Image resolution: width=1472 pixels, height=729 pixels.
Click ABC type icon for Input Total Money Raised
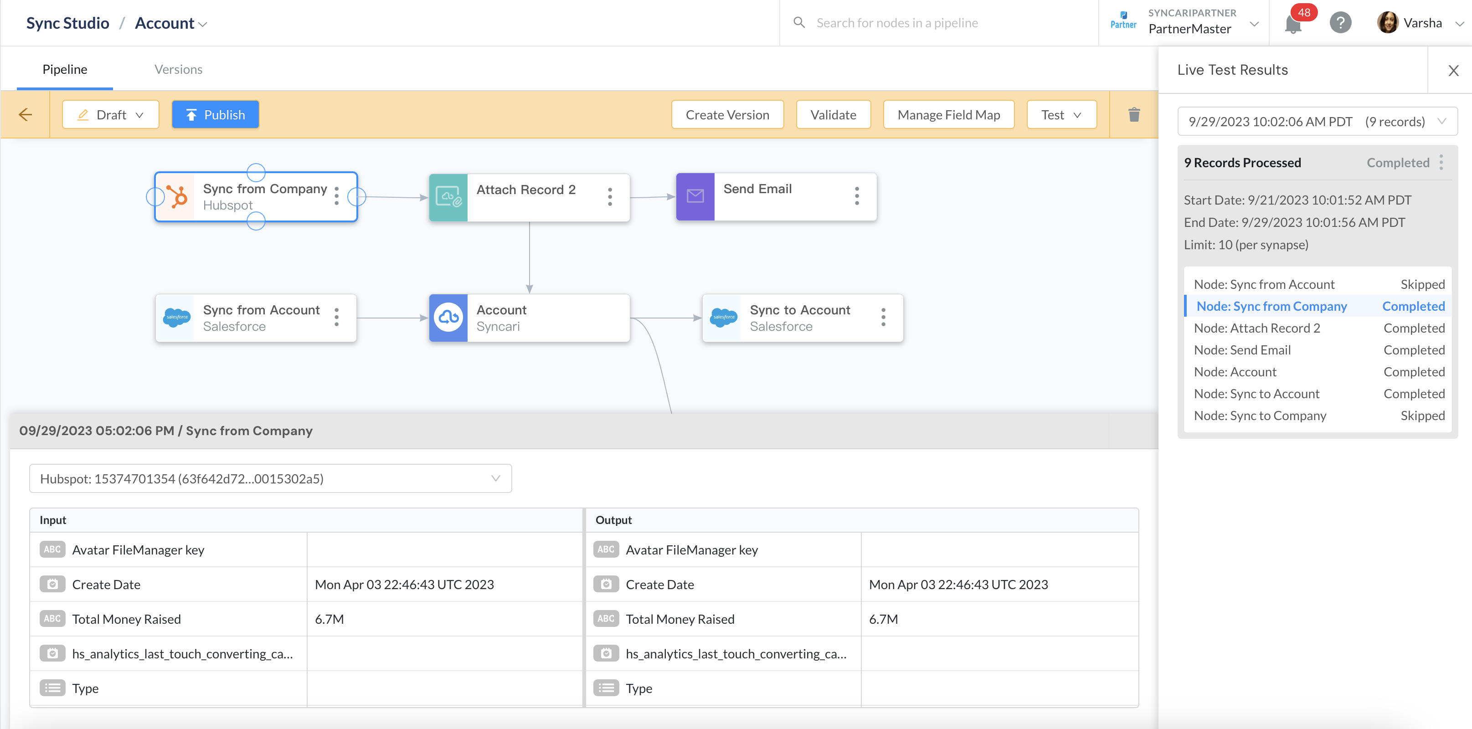[52, 619]
